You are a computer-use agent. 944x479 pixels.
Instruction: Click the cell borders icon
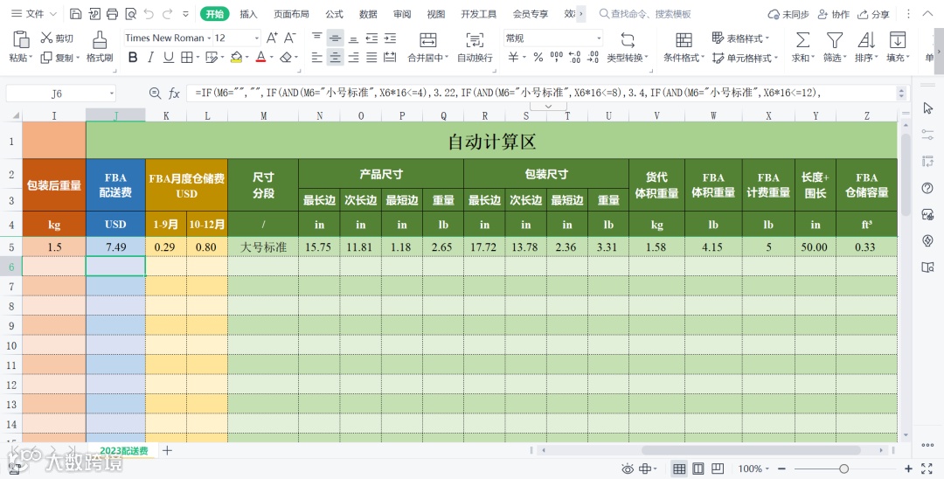(x=187, y=57)
